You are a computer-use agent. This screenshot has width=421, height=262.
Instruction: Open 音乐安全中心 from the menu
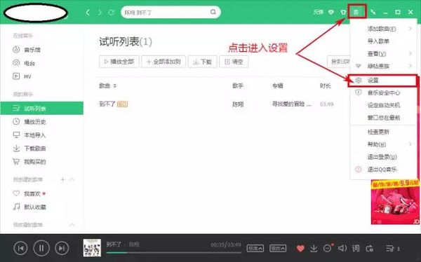383,92
